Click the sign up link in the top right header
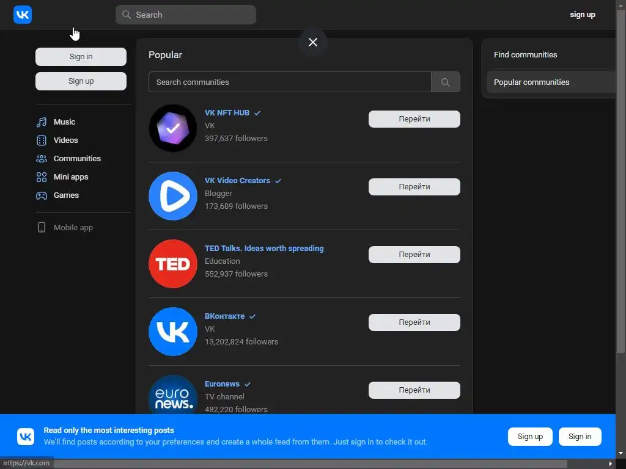Image resolution: width=626 pixels, height=469 pixels. (583, 15)
